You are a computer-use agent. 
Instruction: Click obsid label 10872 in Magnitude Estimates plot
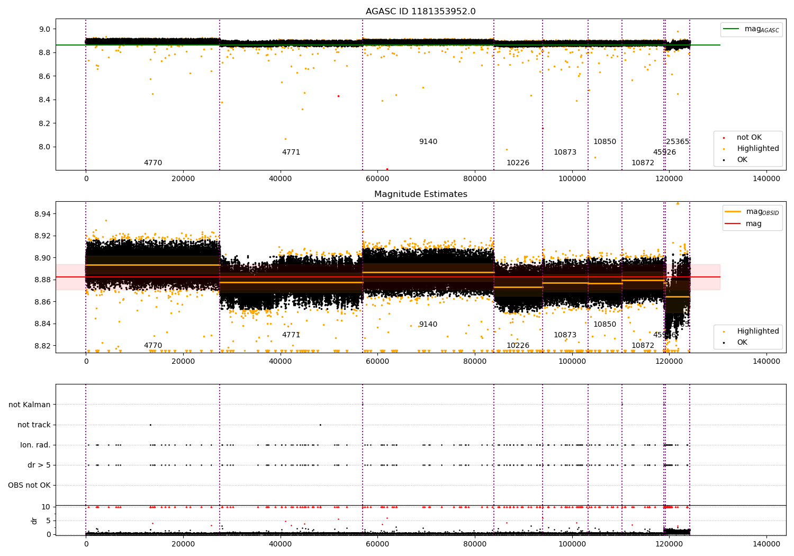tap(643, 346)
